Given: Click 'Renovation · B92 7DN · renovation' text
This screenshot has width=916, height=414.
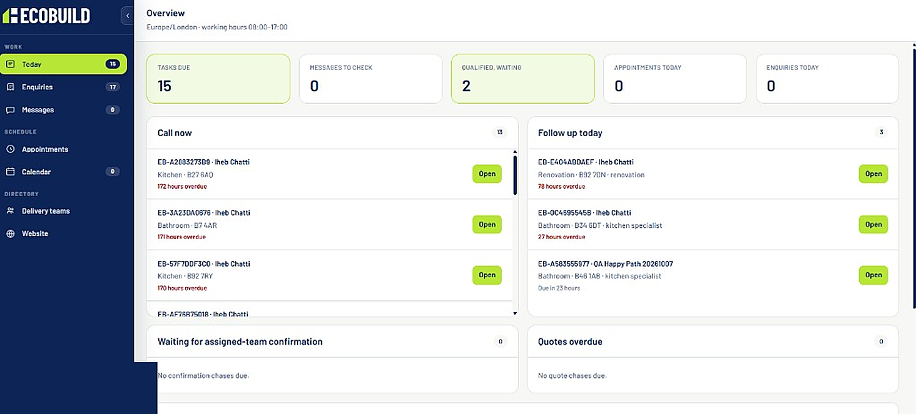Looking at the screenshot, I should pos(591,175).
